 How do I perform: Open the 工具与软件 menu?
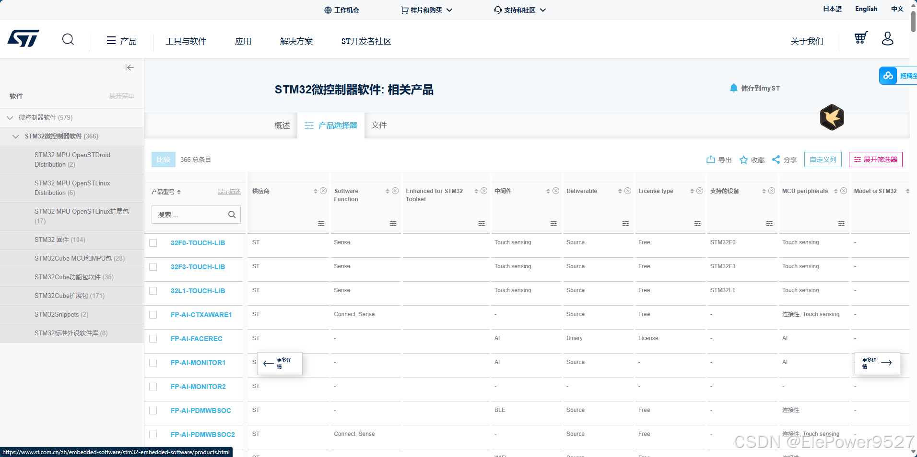186,41
